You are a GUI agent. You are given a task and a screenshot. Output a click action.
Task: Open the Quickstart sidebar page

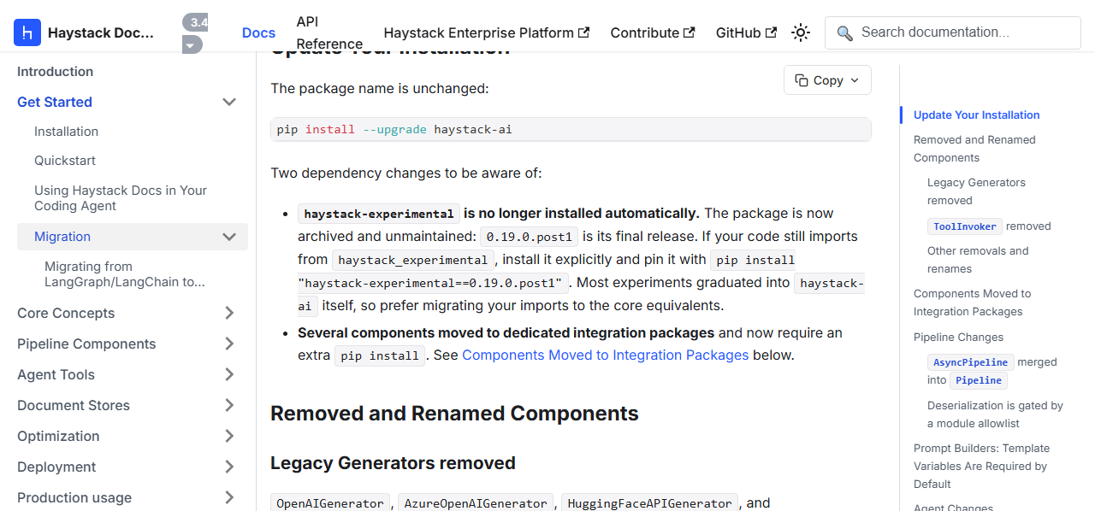[x=65, y=161]
